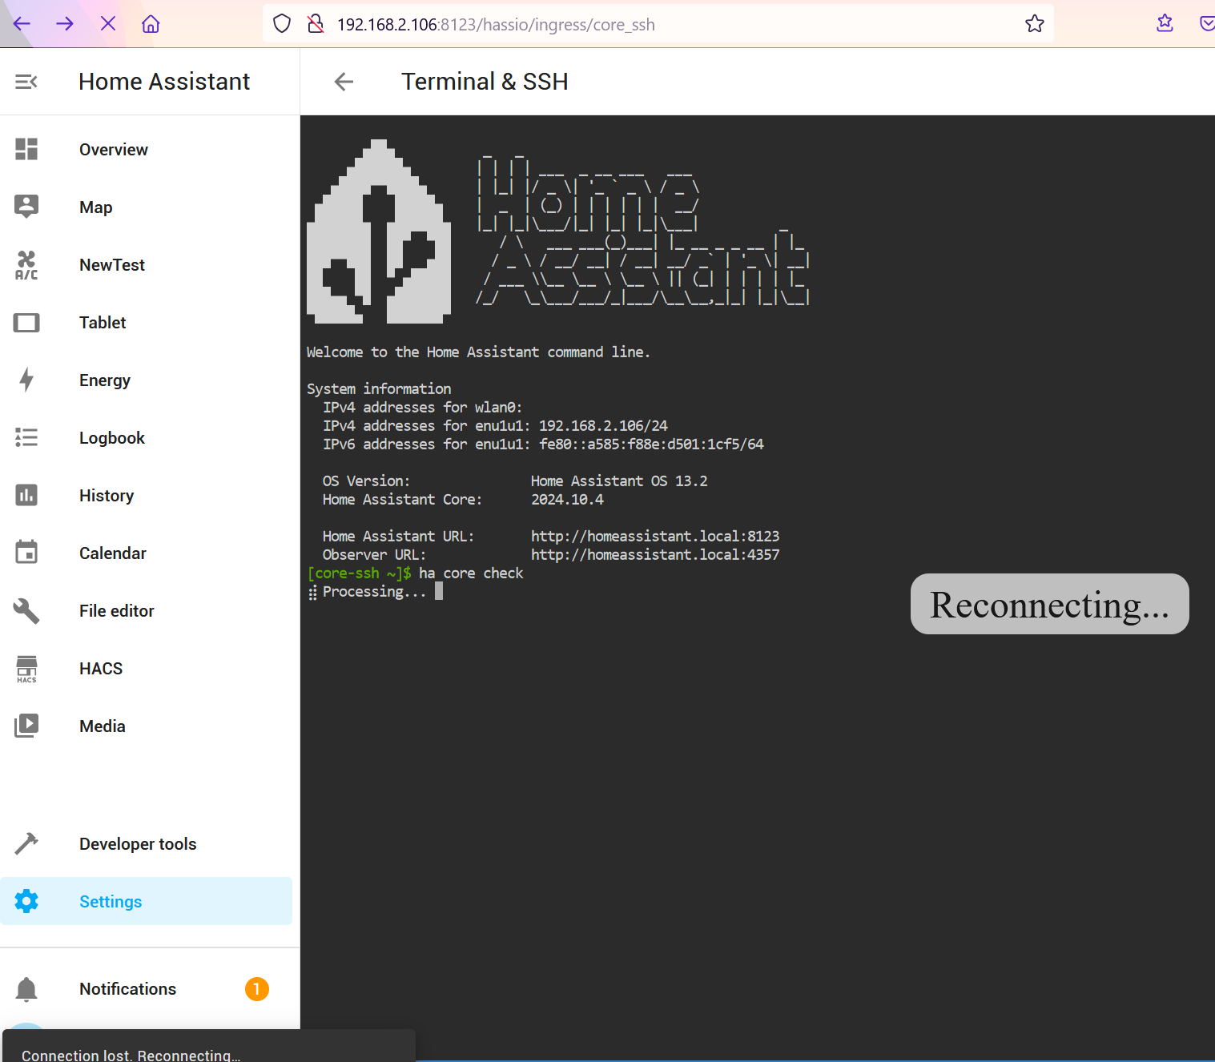The width and height of the screenshot is (1215, 1062).
Task: Click the Settings gear icon
Action: (x=26, y=901)
